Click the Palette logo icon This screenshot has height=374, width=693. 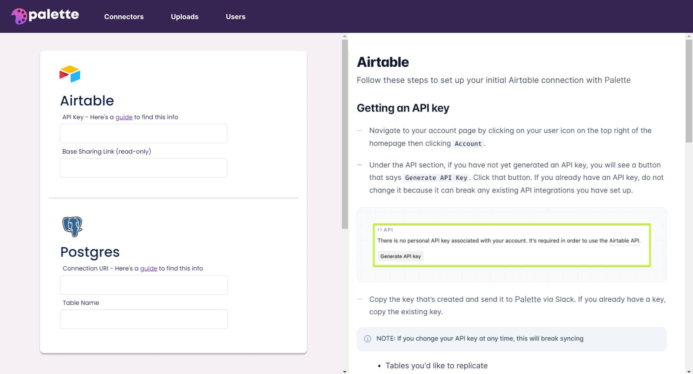19,16
